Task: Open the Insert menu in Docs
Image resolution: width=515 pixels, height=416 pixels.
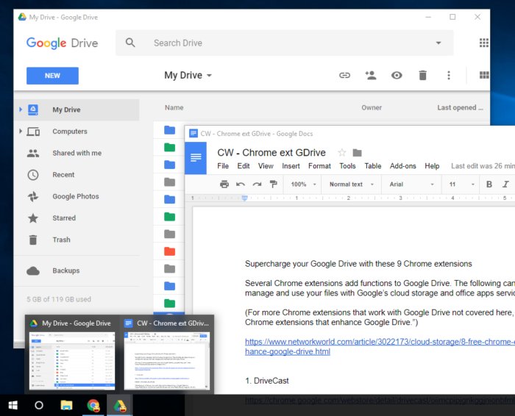Action: pos(291,166)
